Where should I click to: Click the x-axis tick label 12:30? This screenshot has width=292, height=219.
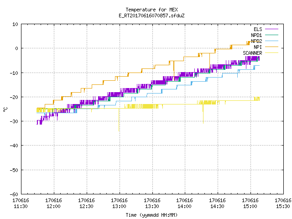86,206
